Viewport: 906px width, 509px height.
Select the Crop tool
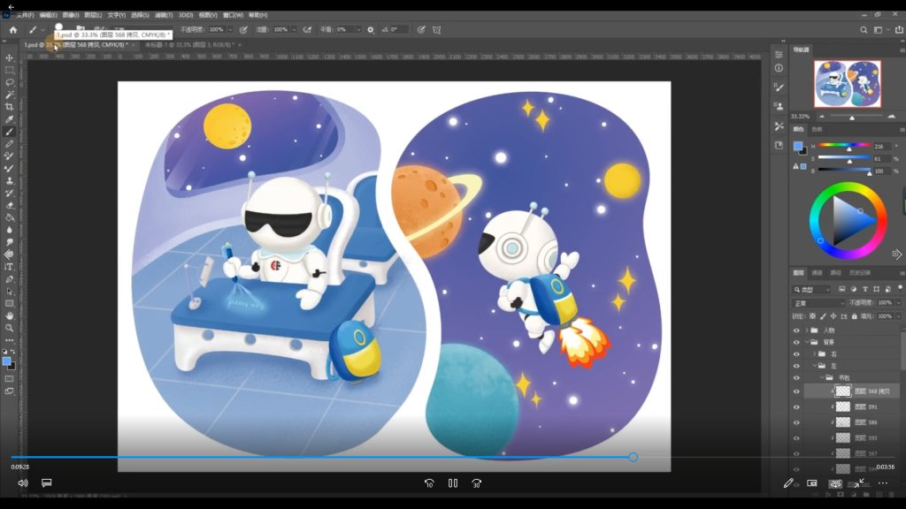click(x=10, y=107)
